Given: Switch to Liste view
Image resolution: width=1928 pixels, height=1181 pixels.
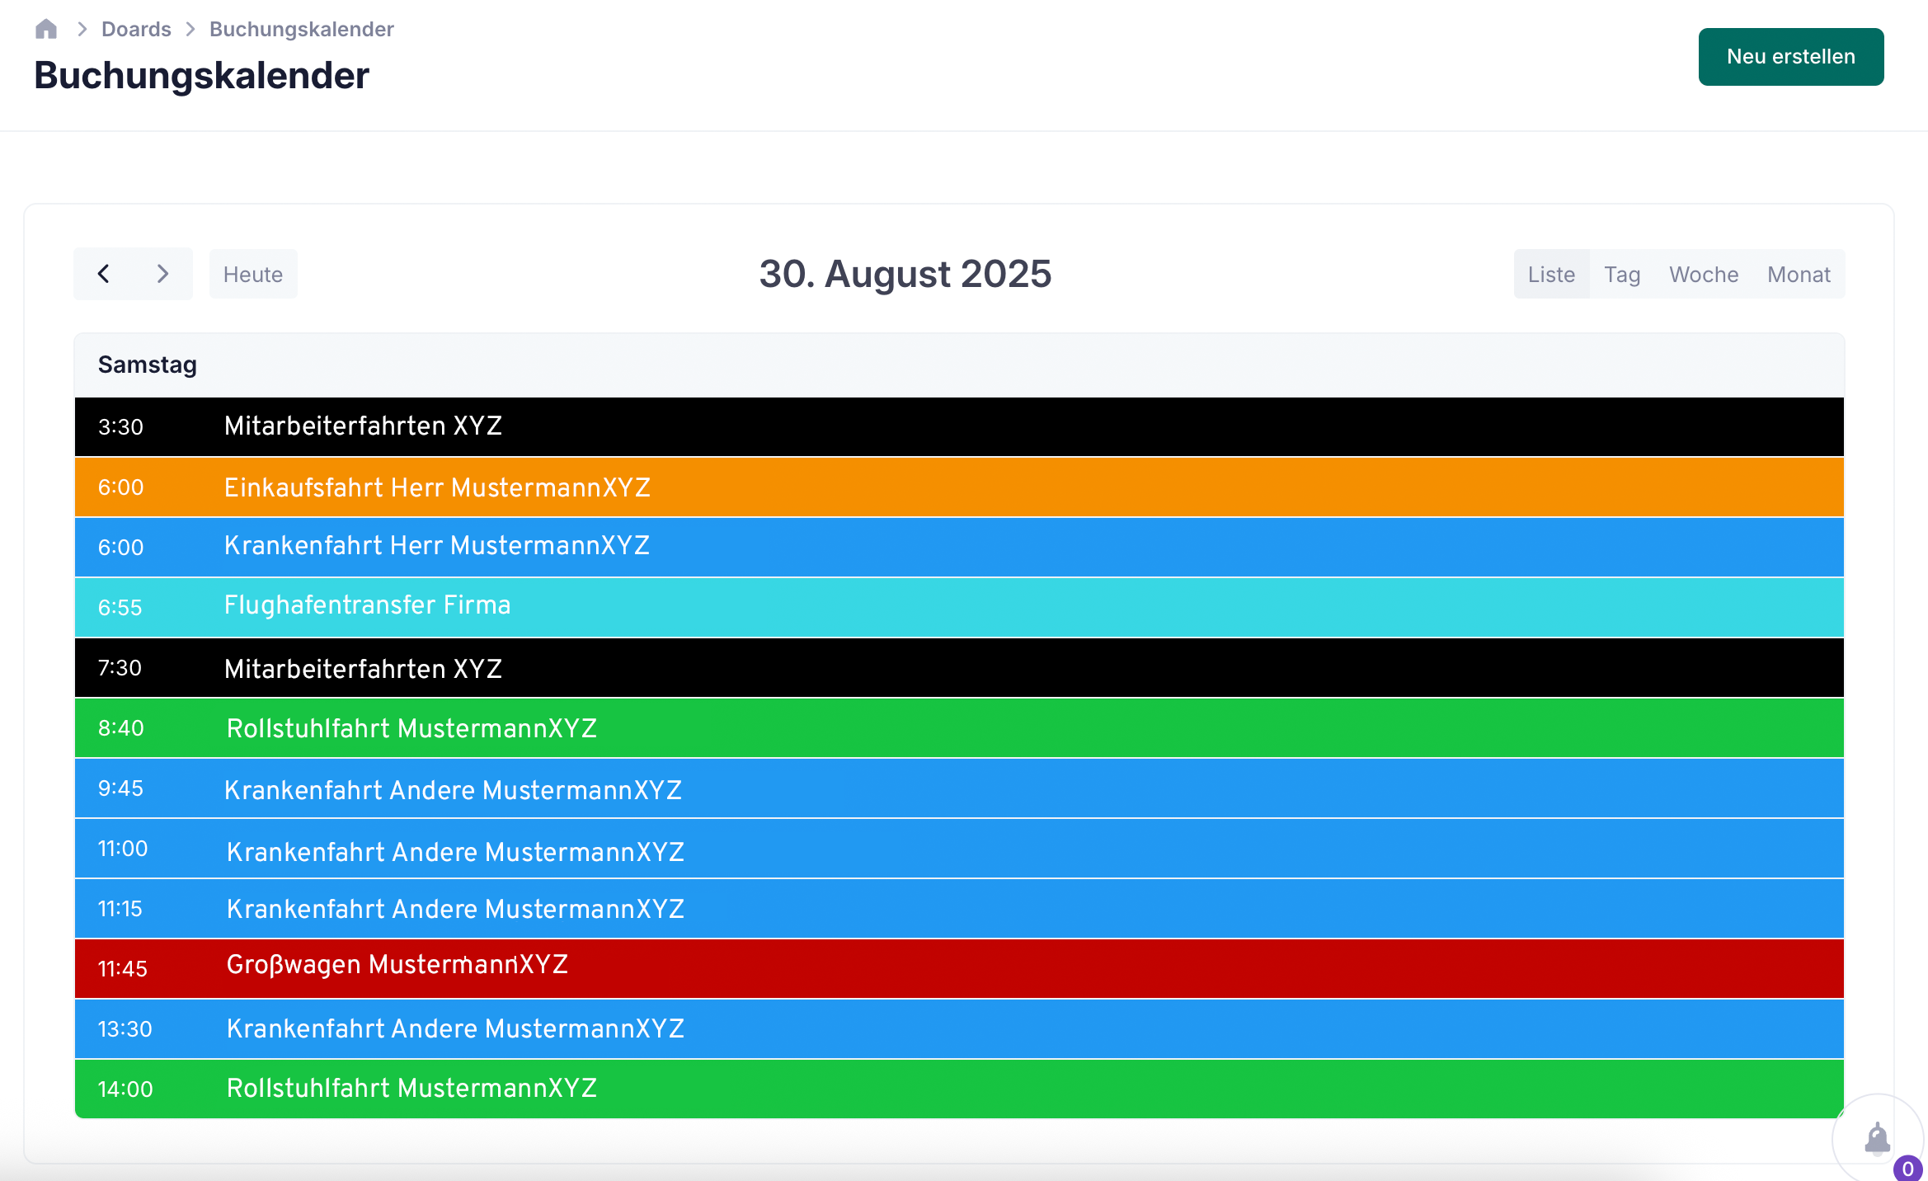Looking at the screenshot, I should [1551, 275].
